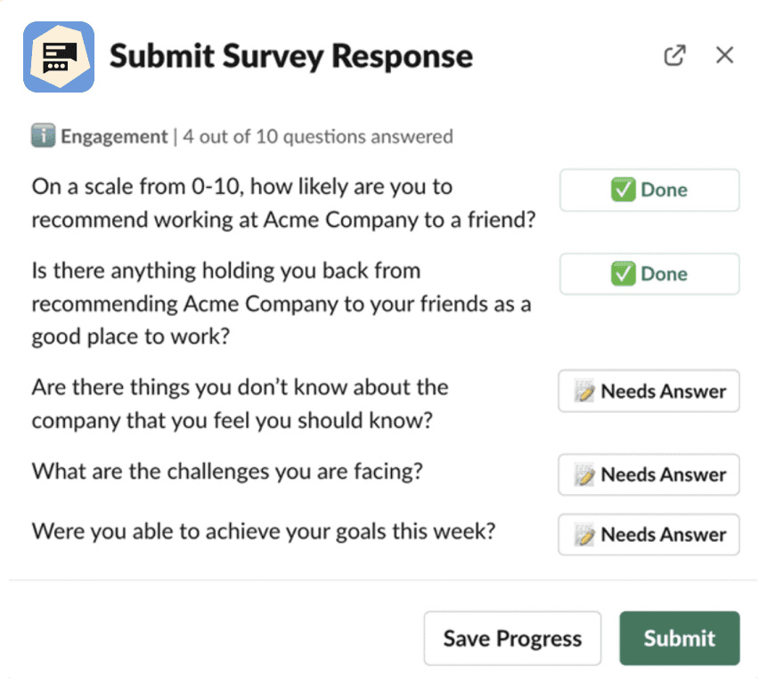
Task: Click Needs Answer beside the challenges question
Action: pyautogui.click(x=649, y=475)
